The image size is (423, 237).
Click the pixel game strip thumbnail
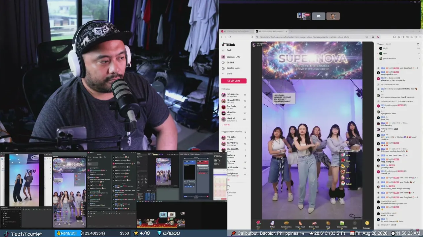click(x=161, y=220)
